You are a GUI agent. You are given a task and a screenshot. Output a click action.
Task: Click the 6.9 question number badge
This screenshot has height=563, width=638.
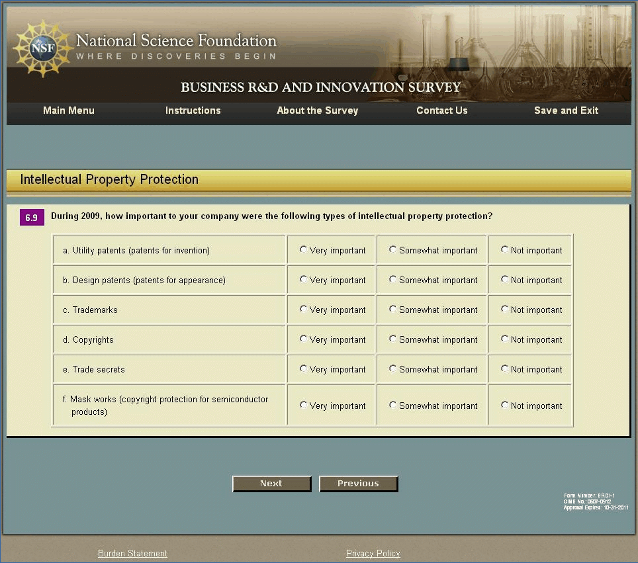pyautogui.click(x=32, y=217)
